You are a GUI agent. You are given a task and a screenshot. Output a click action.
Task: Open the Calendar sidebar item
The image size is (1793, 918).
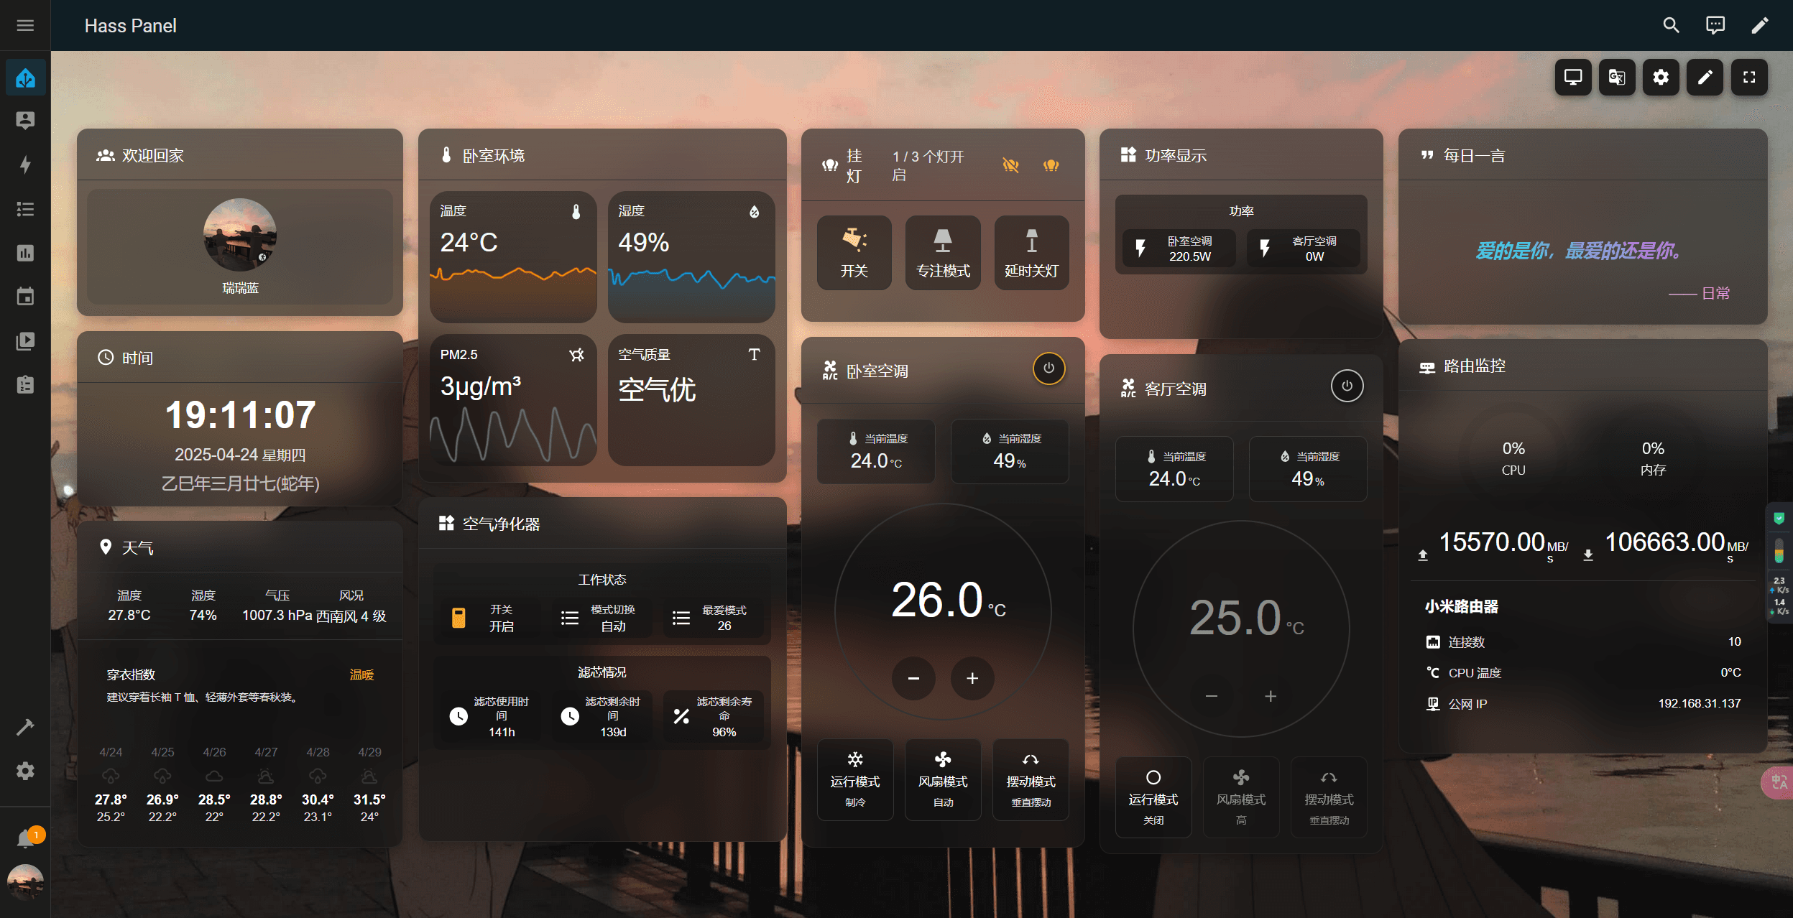[x=25, y=297]
